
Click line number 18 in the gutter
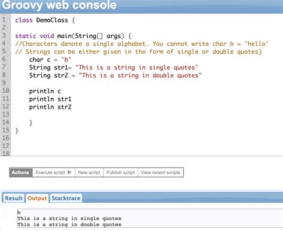[x=5, y=153]
